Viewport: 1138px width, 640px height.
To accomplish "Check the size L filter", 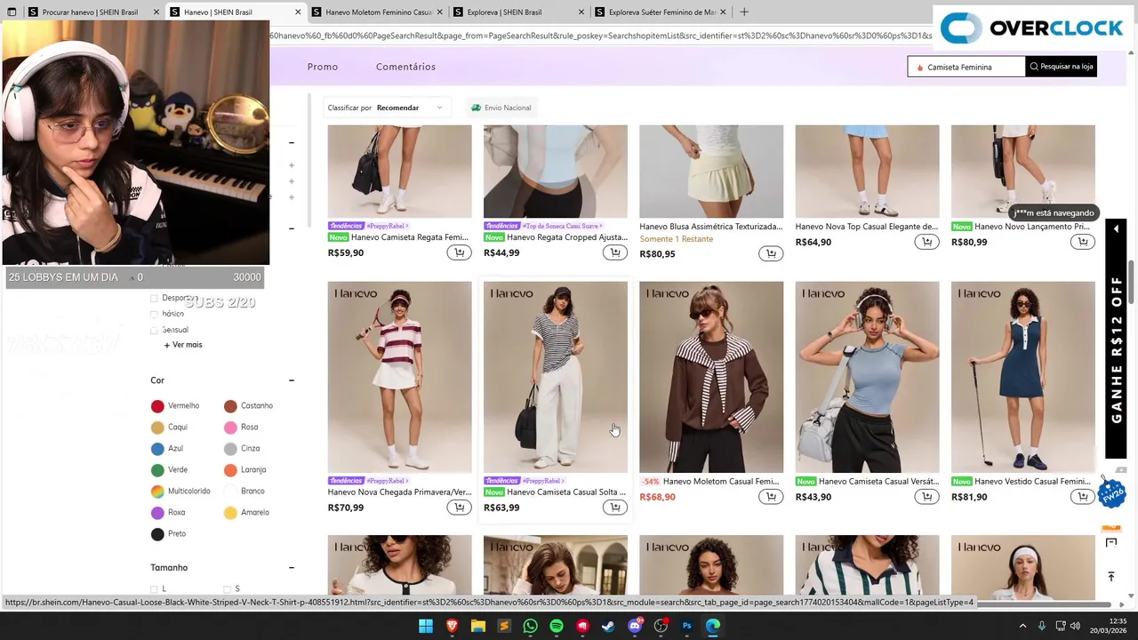I will (x=154, y=589).
